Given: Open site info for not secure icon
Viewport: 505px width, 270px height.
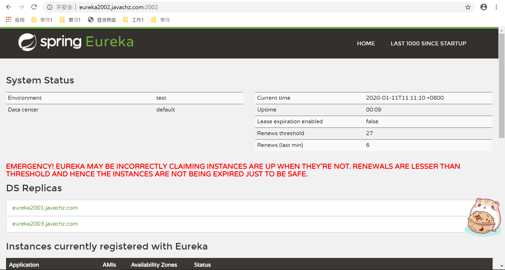Looking at the screenshot, I should [50, 7].
